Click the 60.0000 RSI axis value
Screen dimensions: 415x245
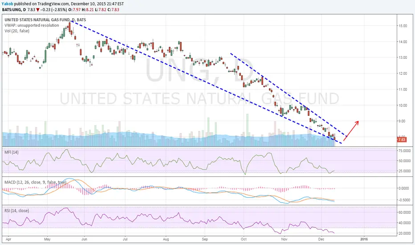coord(405,212)
